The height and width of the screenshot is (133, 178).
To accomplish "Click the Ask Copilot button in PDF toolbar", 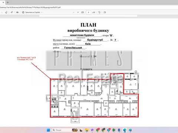I will 31,12.
